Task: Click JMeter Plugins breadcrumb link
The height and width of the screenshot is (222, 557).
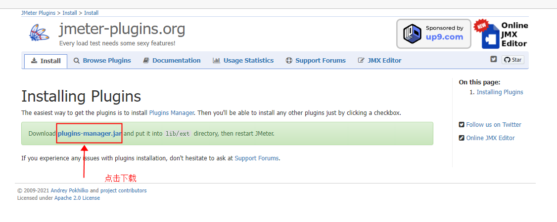Action: tap(39, 13)
